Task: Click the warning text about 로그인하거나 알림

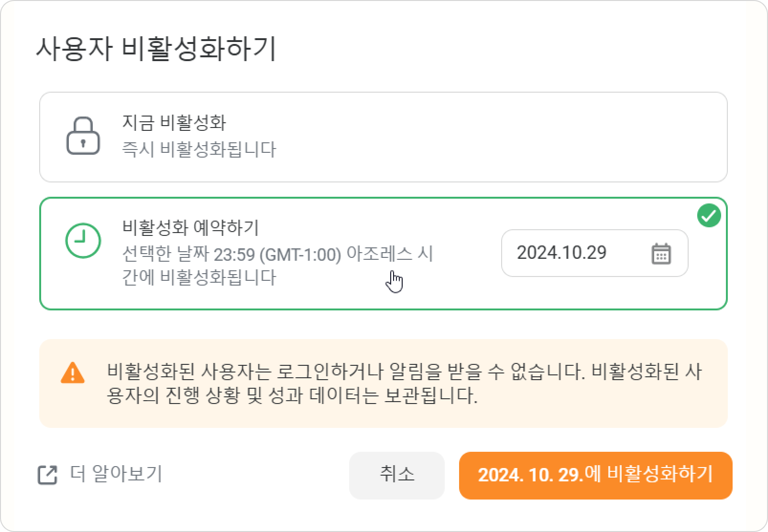Action: [404, 372]
